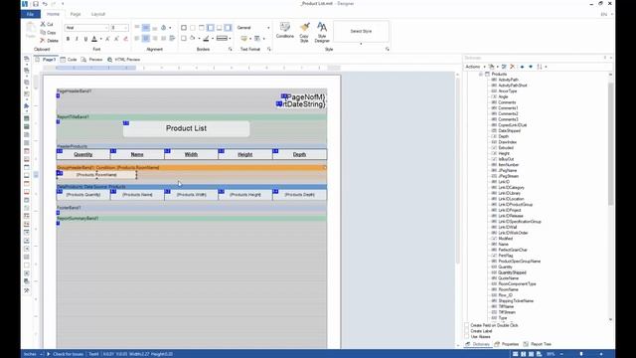
Task: Click the sort icon in Dictionary toolbar
Action: click(540, 67)
